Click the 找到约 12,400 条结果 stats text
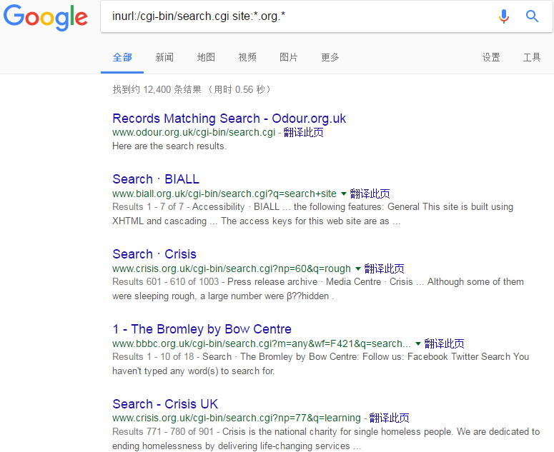The width and height of the screenshot is (554, 452). pos(157,90)
